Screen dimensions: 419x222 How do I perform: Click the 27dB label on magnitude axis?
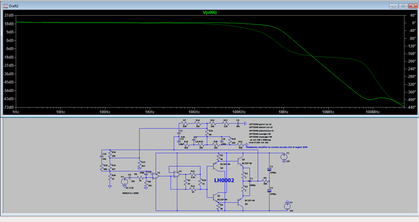coord(8,15)
